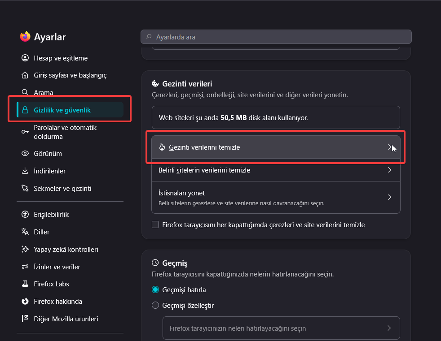Screen dimensions: 441x341
Task: Click the lock icon for Gizlilik ve güvenlik
Action: pos(25,110)
